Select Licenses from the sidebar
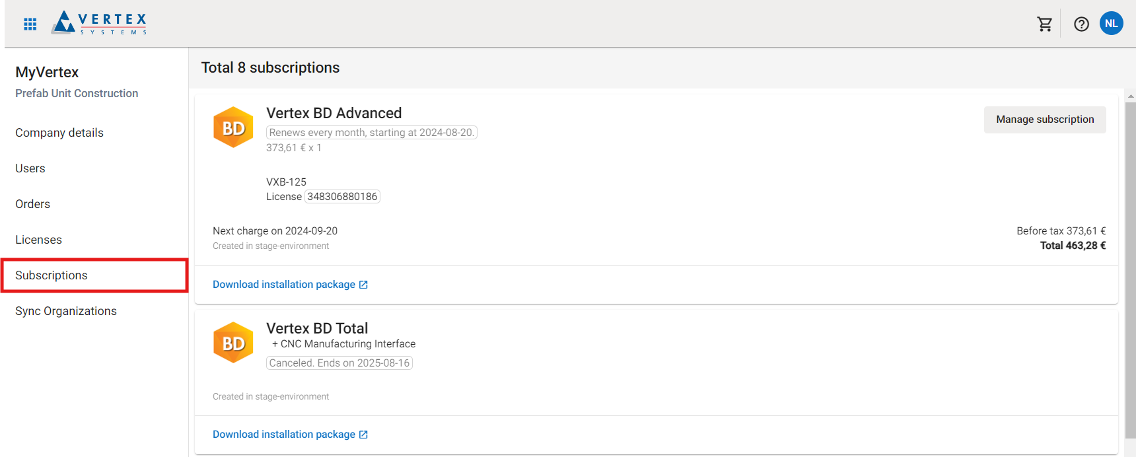The height and width of the screenshot is (457, 1136). (x=39, y=240)
